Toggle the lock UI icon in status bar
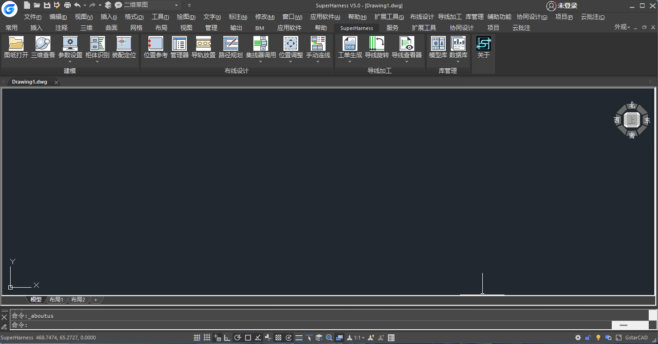Image resolution: width=658 pixels, height=344 pixels. pyautogui.click(x=588, y=338)
